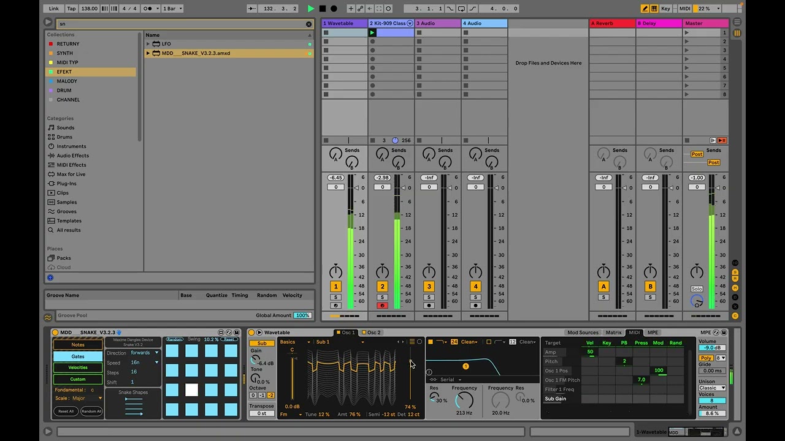Toggle the Loop switch icon
The image size is (785, 441).
461,9
